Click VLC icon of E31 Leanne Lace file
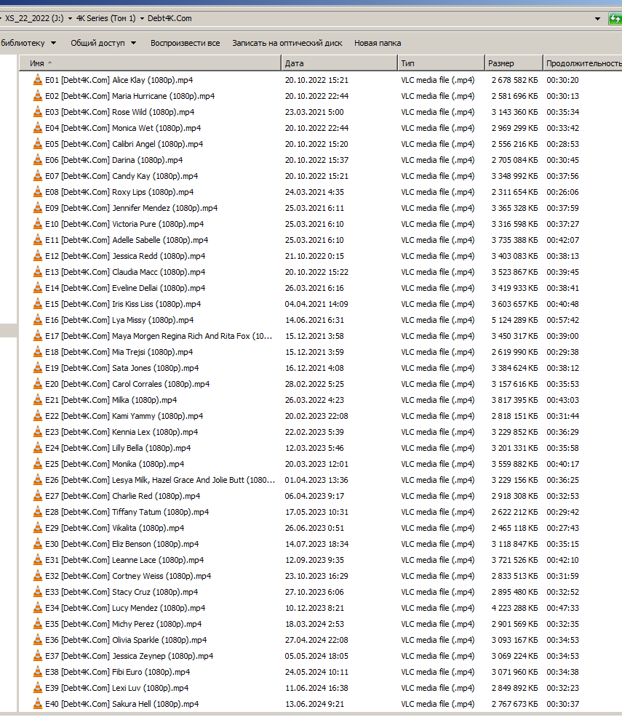This screenshot has width=622, height=725. tap(37, 560)
